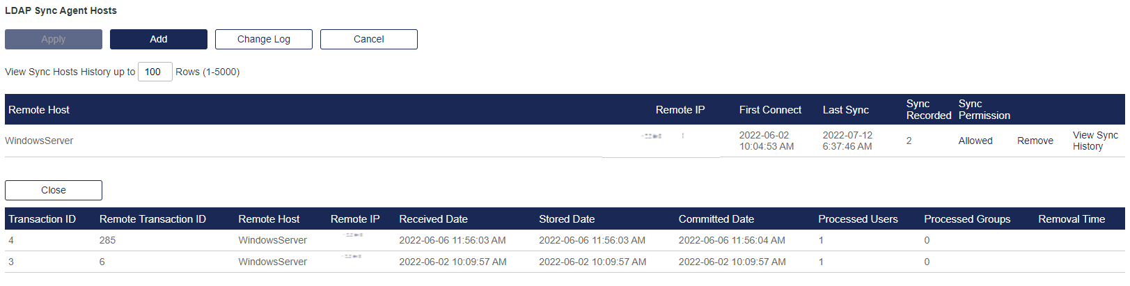The height and width of the screenshot is (286, 1130).
Task: Click the Removal Time column header
Action: pos(1071,219)
